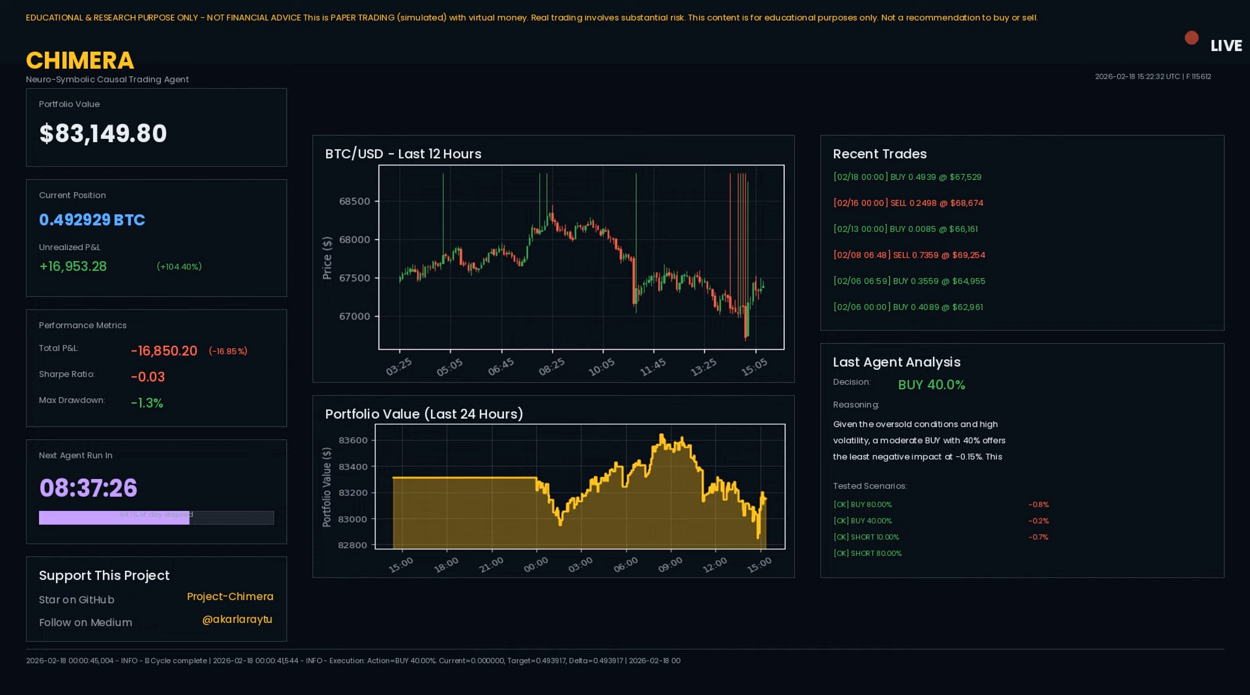Click the 09:00 label on portfolio chart
This screenshot has width=1250, height=695.
(x=670, y=565)
